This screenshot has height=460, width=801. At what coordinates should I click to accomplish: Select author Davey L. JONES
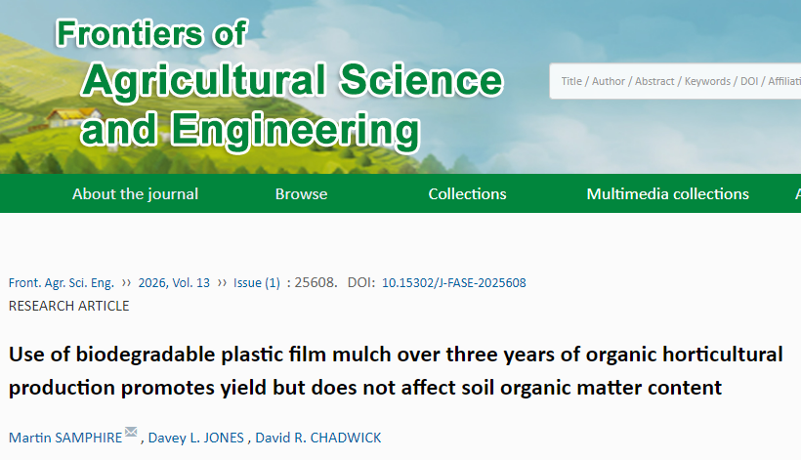pyautogui.click(x=196, y=439)
